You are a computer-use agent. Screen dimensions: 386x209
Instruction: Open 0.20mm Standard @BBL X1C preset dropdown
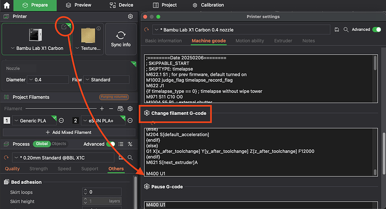tap(63, 158)
